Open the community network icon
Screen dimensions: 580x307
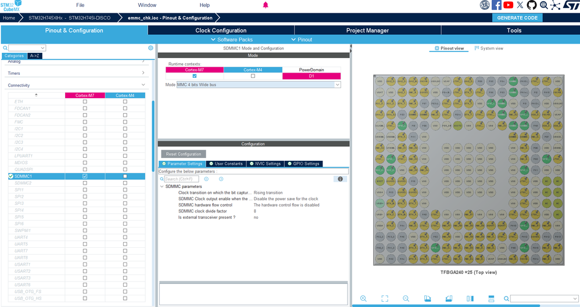(555, 5)
